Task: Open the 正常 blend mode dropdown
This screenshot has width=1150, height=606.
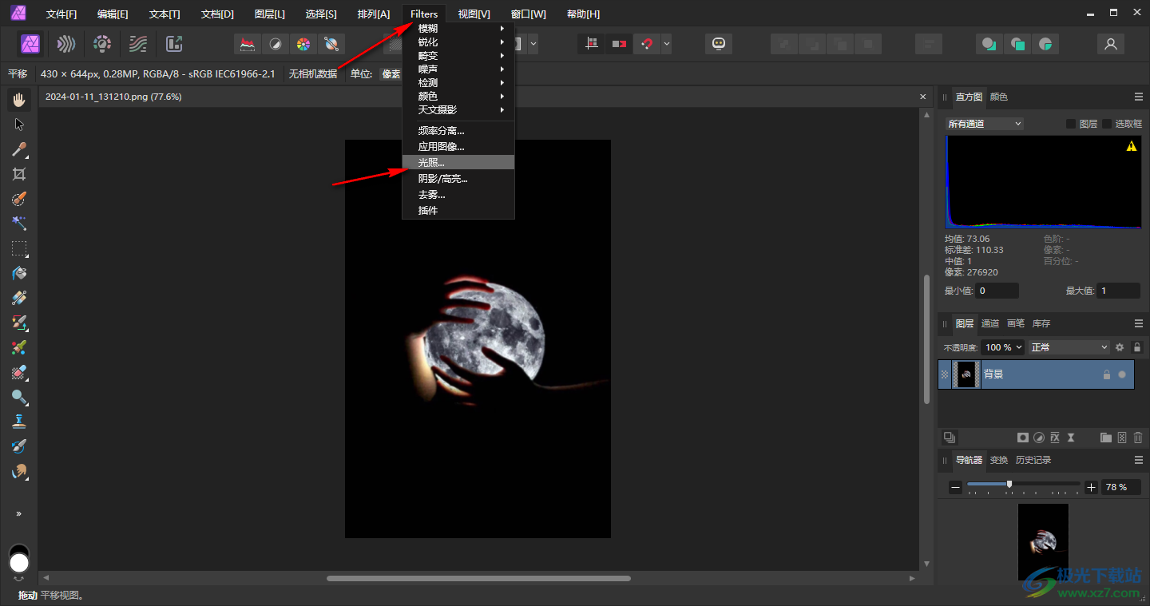Action: [x=1069, y=347]
